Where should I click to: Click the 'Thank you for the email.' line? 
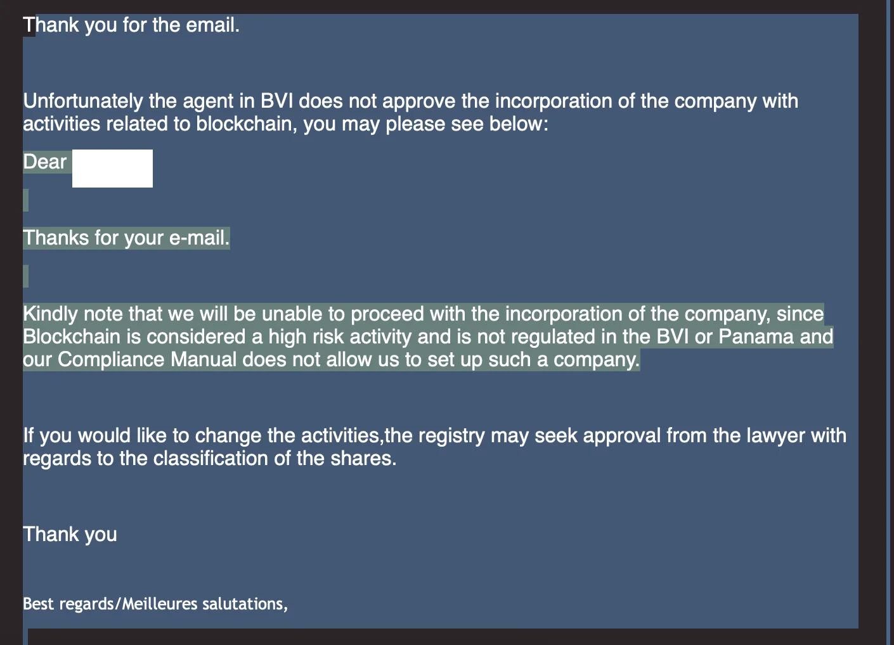coord(131,25)
